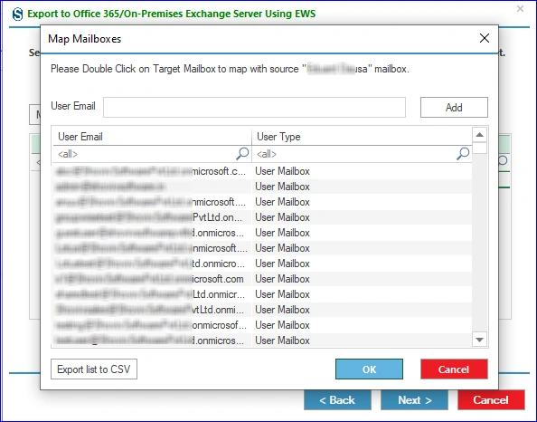Select the mailbox row ending 'td.onmicro...'

coord(262,264)
